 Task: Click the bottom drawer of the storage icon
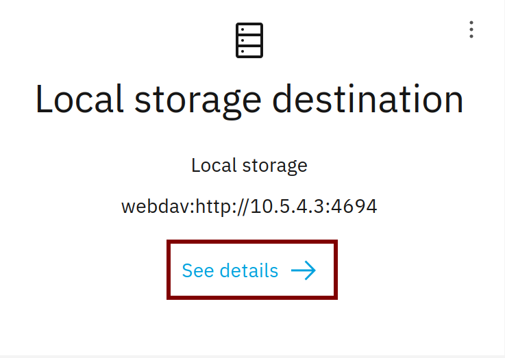tap(249, 51)
